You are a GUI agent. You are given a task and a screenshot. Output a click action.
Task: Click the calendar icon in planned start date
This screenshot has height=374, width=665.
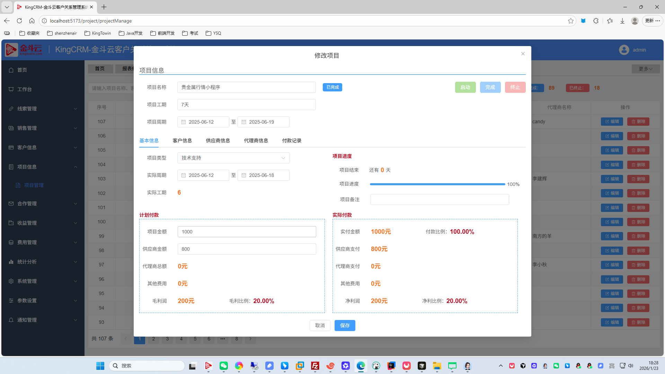(x=184, y=122)
